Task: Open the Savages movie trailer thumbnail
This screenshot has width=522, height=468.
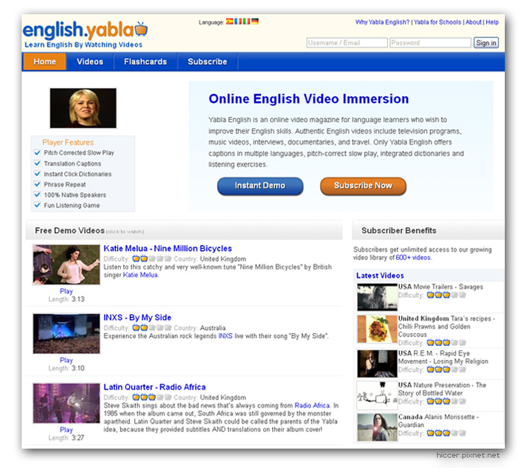Action: [377, 297]
